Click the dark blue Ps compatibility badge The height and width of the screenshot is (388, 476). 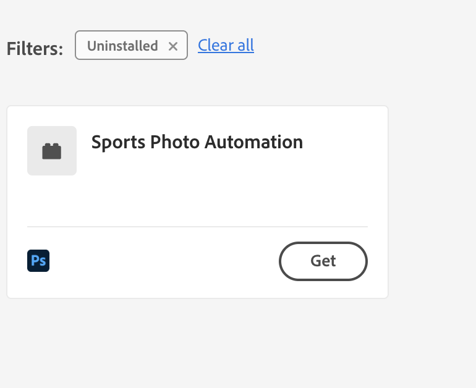pyautogui.click(x=38, y=261)
